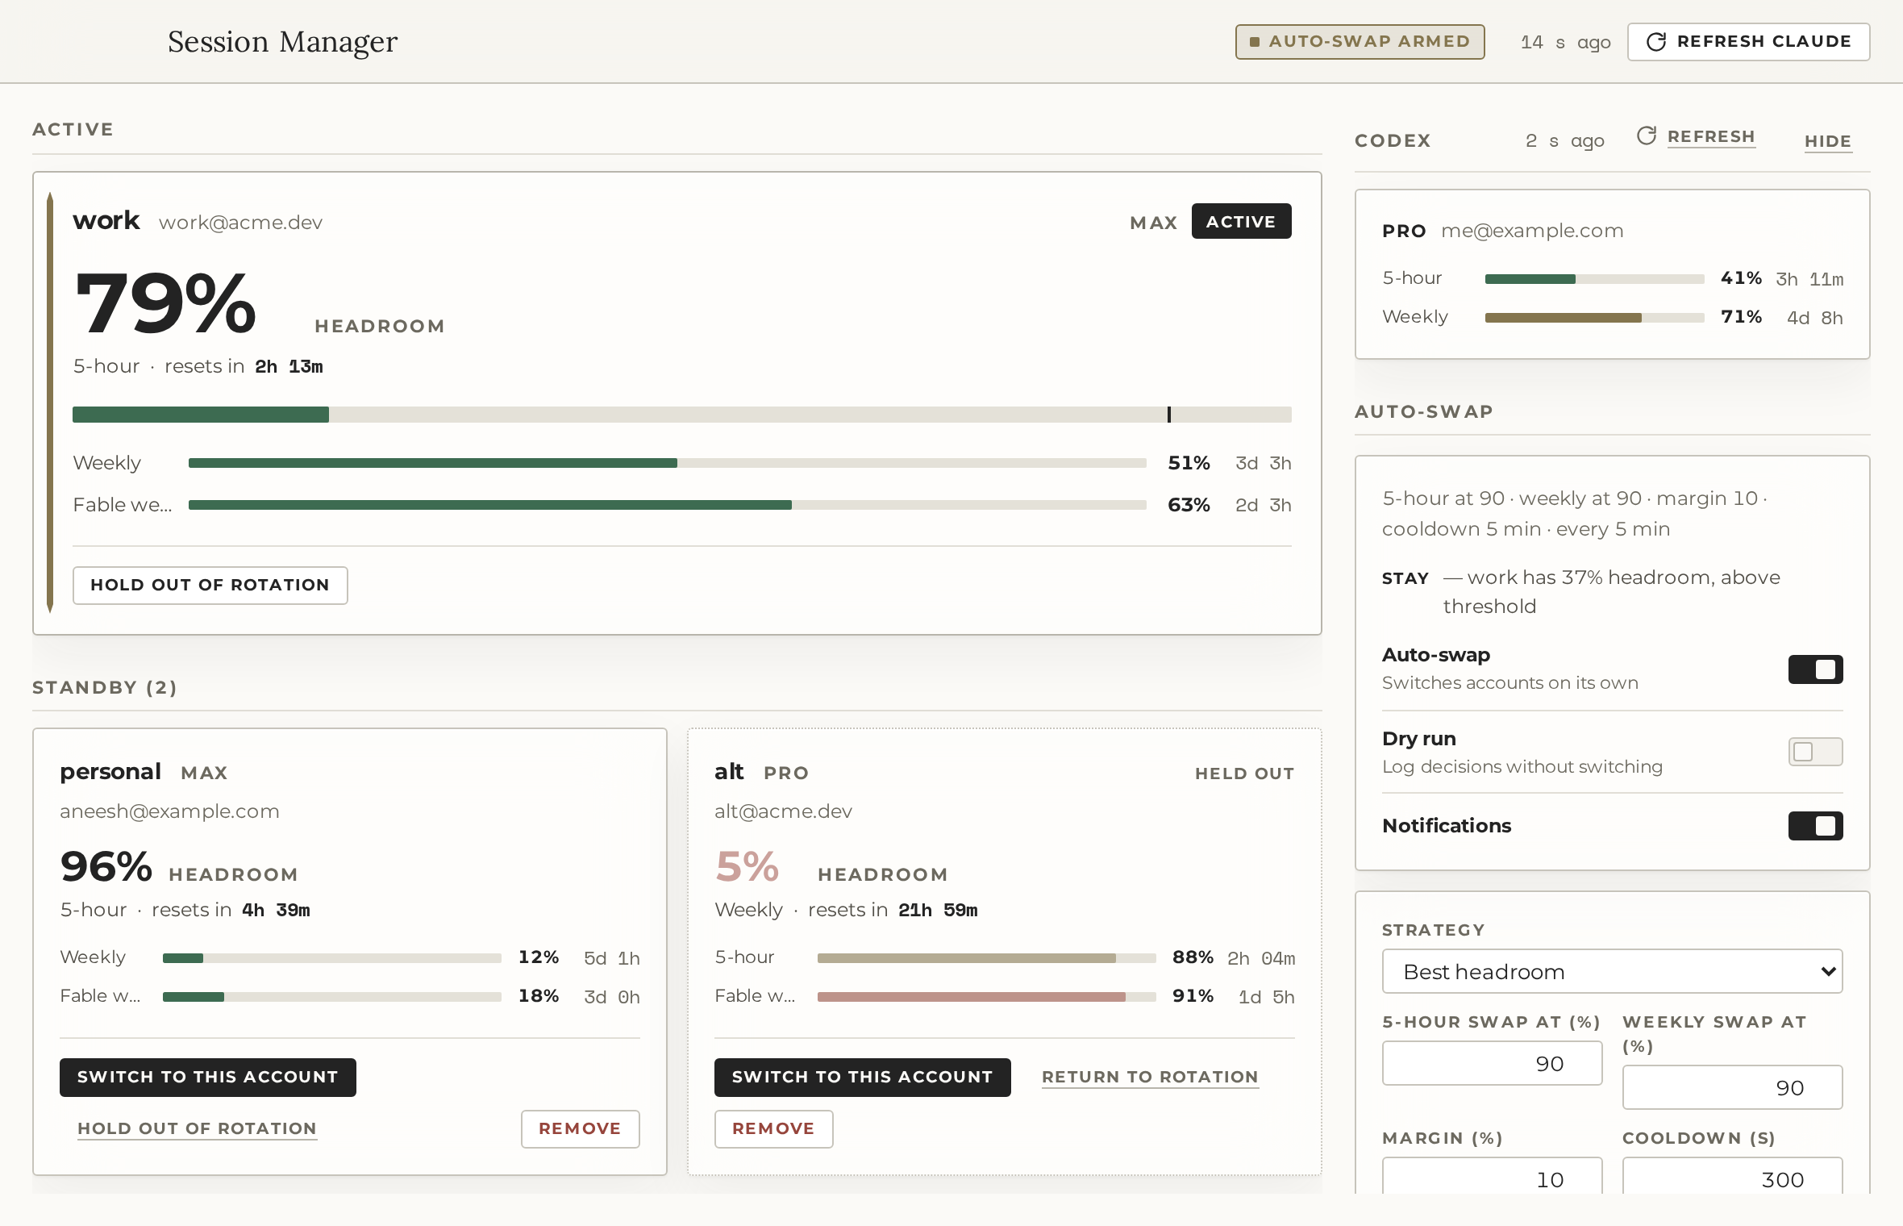
Task: Click the 5-hour swap at input field
Action: point(1492,1063)
